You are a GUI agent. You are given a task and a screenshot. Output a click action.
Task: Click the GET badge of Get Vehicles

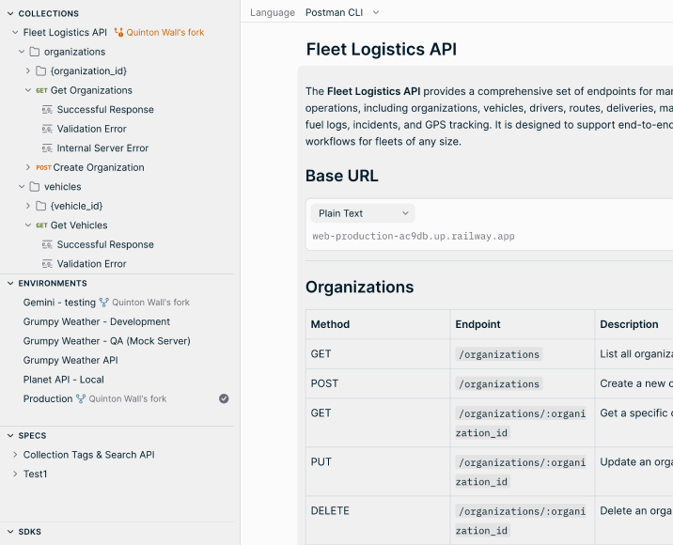click(x=41, y=226)
